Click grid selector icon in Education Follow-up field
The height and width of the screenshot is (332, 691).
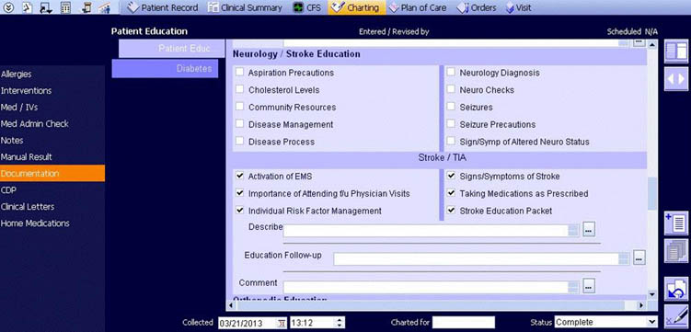[x=624, y=258]
